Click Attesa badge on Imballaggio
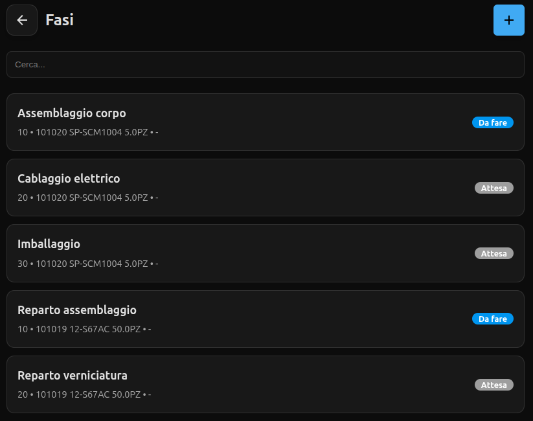Image resolution: width=533 pixels, height=421 pixels. tap(493, 253)
